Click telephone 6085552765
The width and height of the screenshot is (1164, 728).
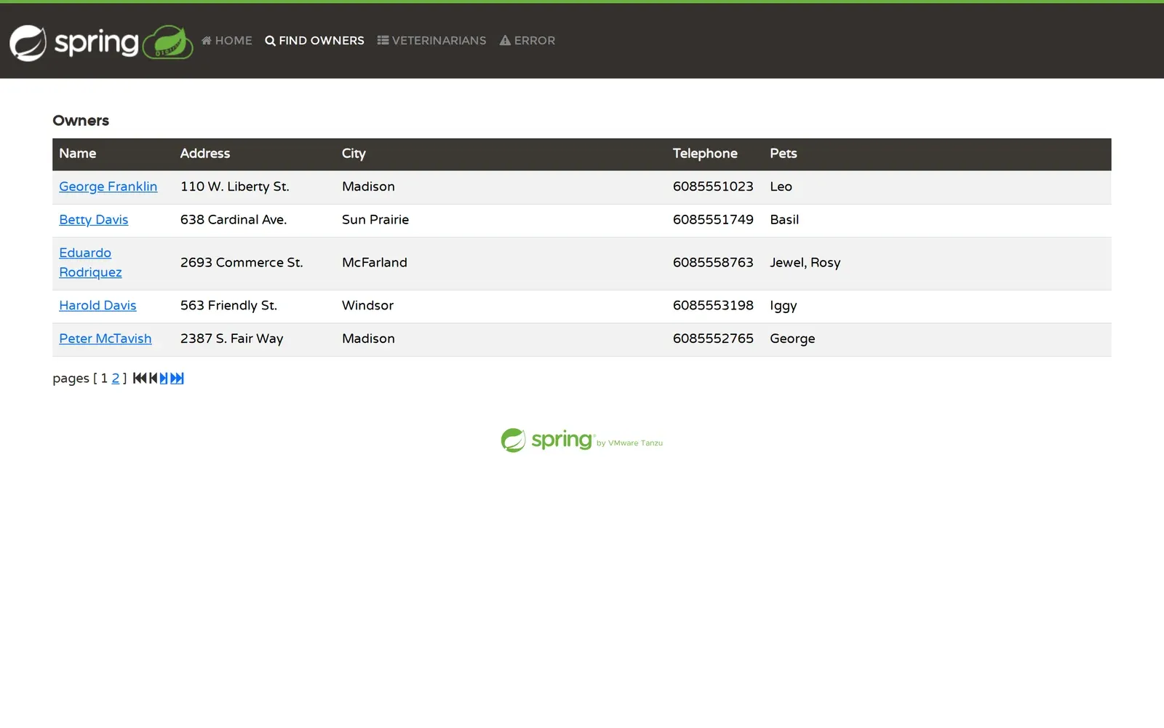pyautogui.click(x=713, y=339)
